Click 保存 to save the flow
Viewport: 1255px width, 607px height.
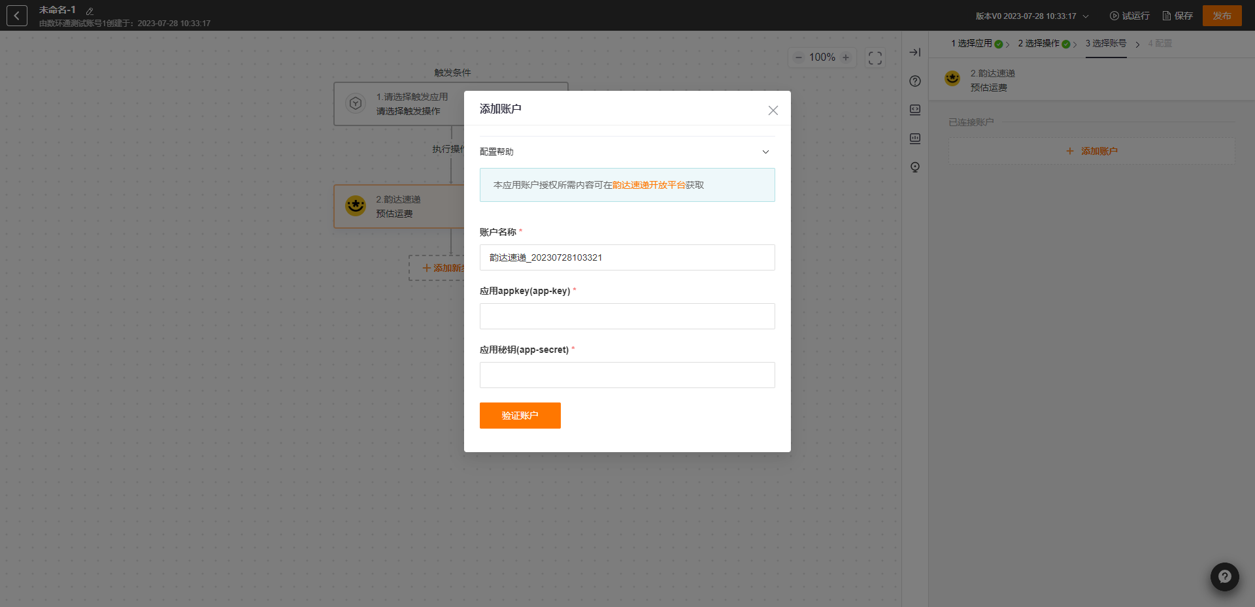1177,16
